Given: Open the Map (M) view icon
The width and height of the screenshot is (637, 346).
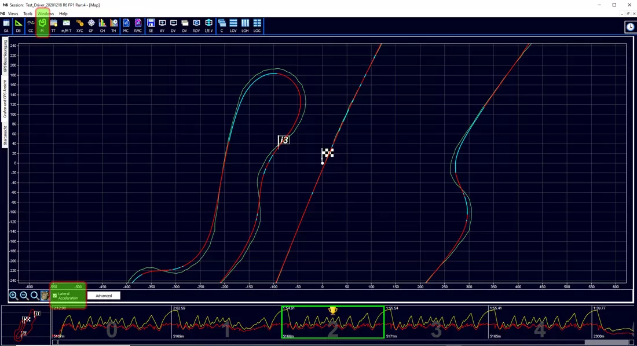Looking at the screenshot, I should 42,25.
